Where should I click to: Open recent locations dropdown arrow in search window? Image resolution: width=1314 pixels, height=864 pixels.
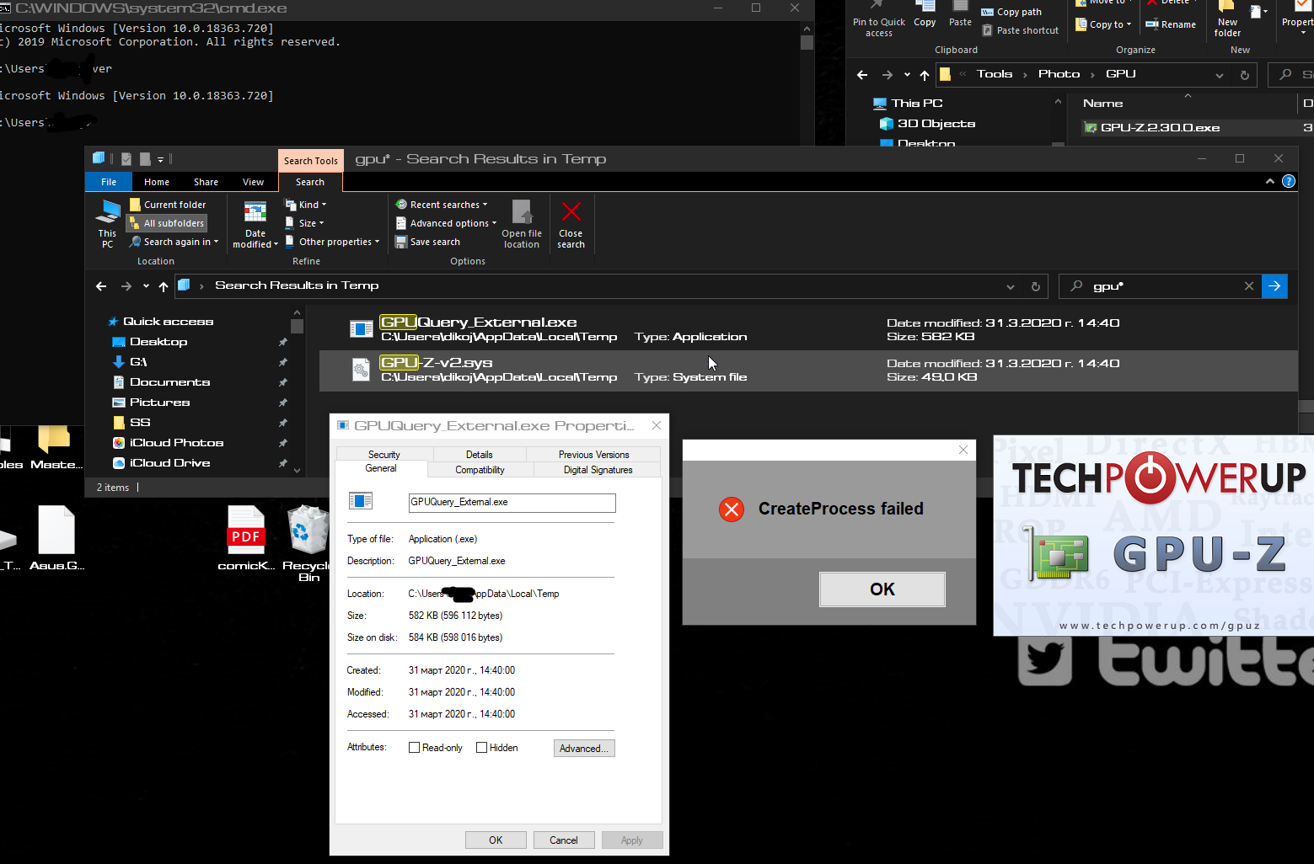[146, 286]
